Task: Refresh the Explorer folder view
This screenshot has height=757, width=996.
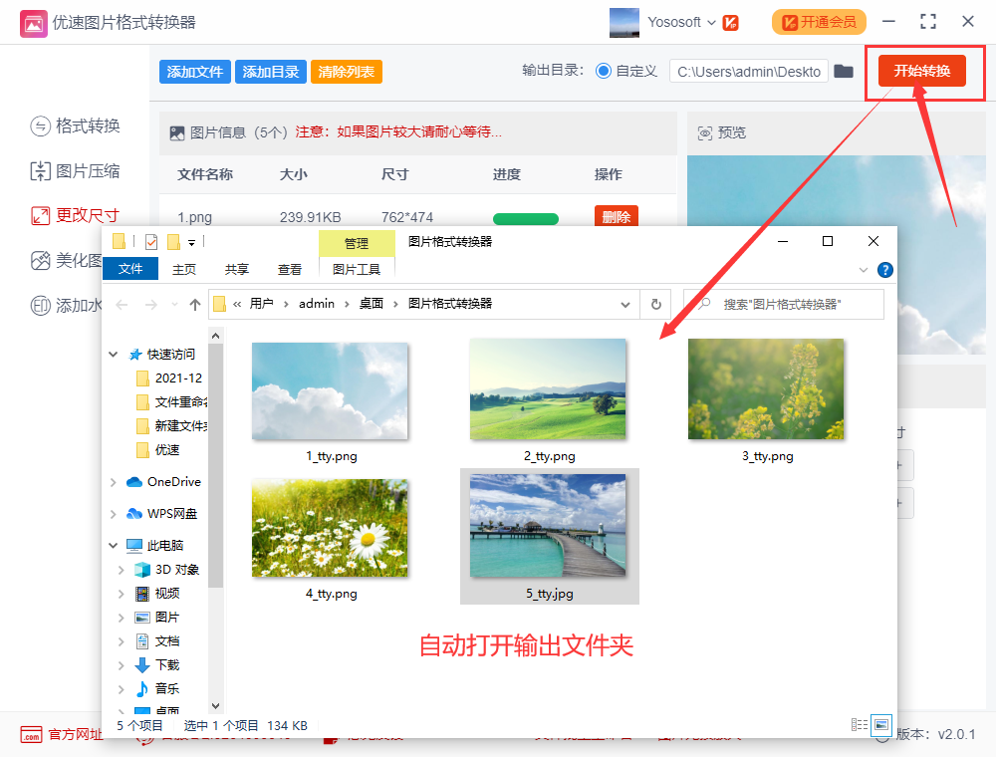Action: [x=655, y=304]
